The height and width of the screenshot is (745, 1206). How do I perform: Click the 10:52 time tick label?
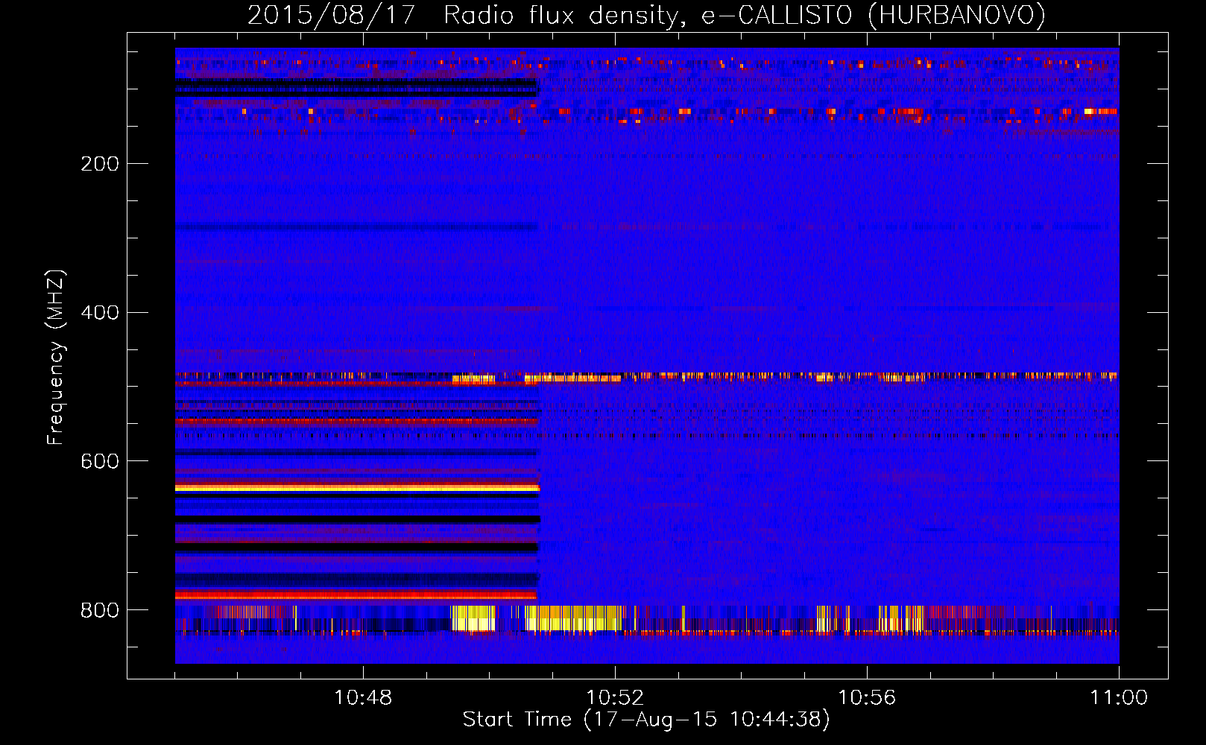pyautogui.click(x=615, y=698)
